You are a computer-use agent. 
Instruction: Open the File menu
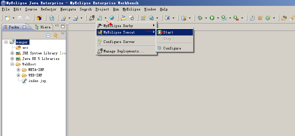click(x=6, y=9)
